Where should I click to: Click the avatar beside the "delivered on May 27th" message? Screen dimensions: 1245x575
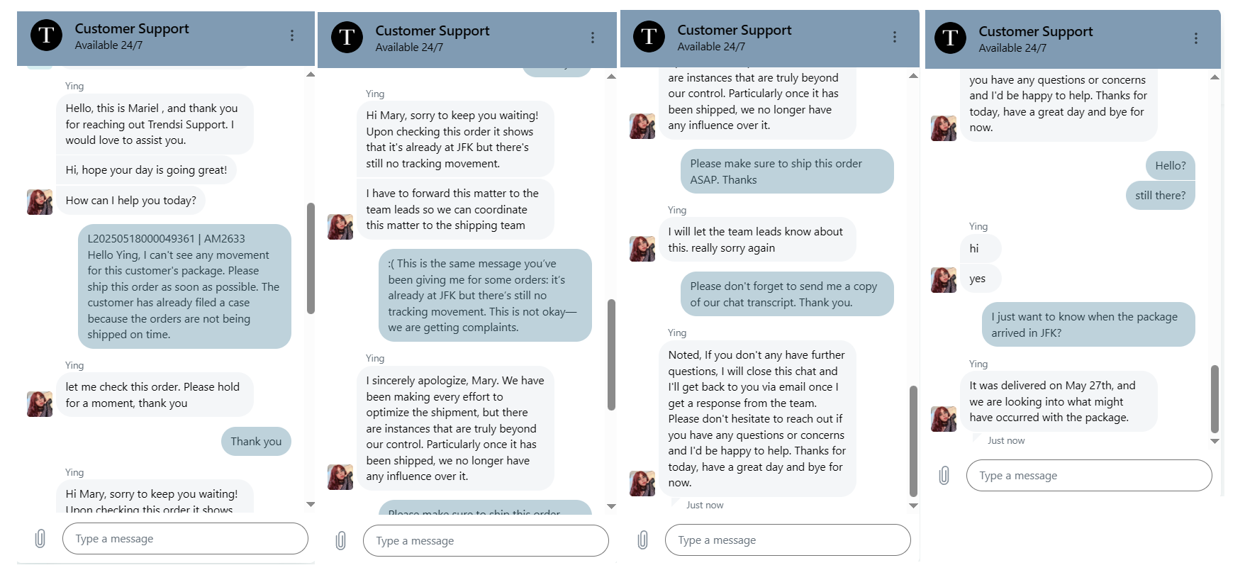tap(943, 419)
